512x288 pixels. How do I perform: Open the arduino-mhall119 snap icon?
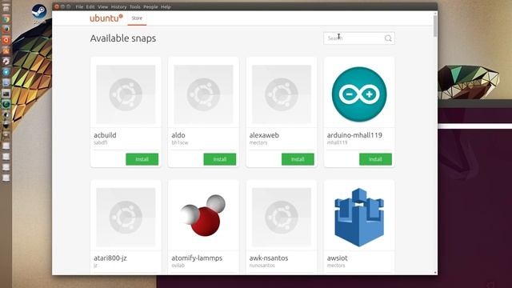tap(359, 94)
